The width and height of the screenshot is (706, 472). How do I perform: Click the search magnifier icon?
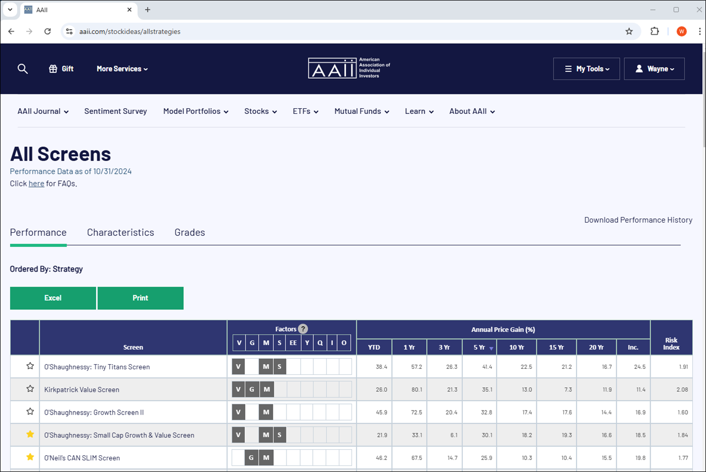point(22,69)
